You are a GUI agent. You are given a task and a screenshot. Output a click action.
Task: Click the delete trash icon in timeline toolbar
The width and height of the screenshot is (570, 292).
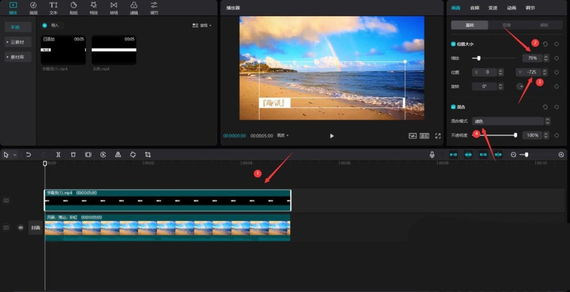[73, 155]
